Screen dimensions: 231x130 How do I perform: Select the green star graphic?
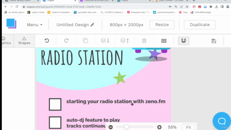[x=119, y=78]
